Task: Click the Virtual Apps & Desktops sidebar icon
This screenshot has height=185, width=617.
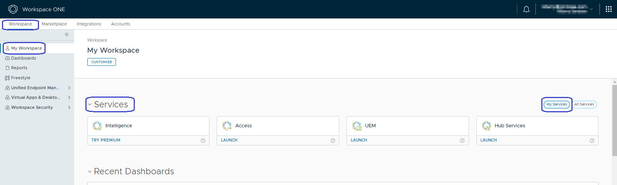Action: [7, 98]
